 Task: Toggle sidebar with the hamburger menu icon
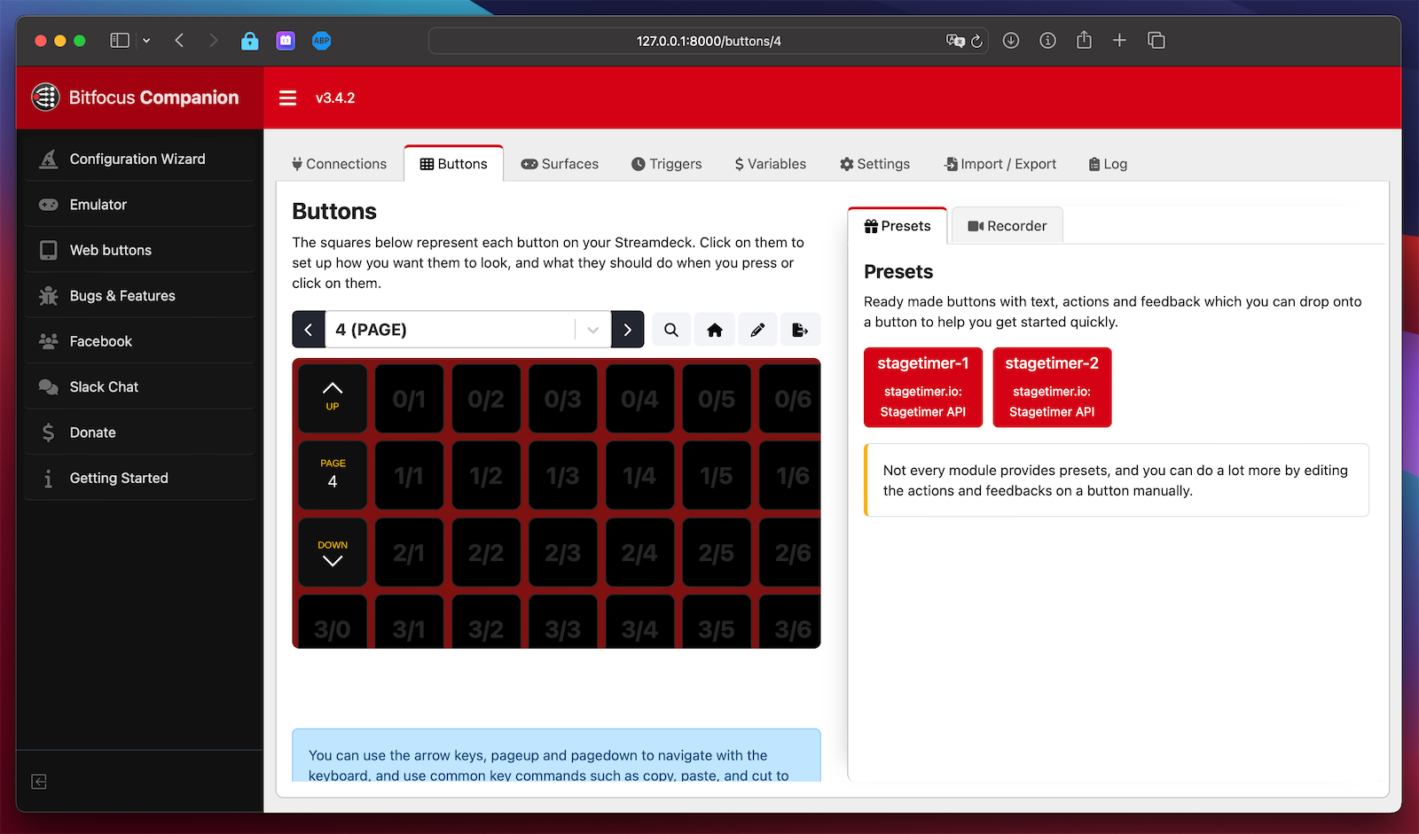click(x=287, y=98)
